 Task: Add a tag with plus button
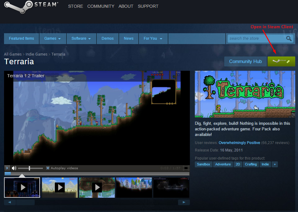(x=274, y=164)
